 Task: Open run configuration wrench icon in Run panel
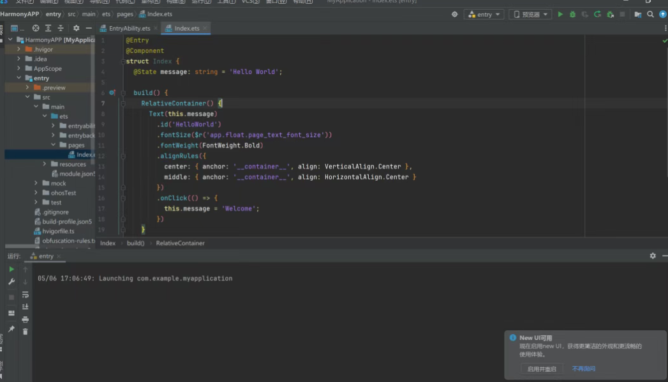(11, 281)
